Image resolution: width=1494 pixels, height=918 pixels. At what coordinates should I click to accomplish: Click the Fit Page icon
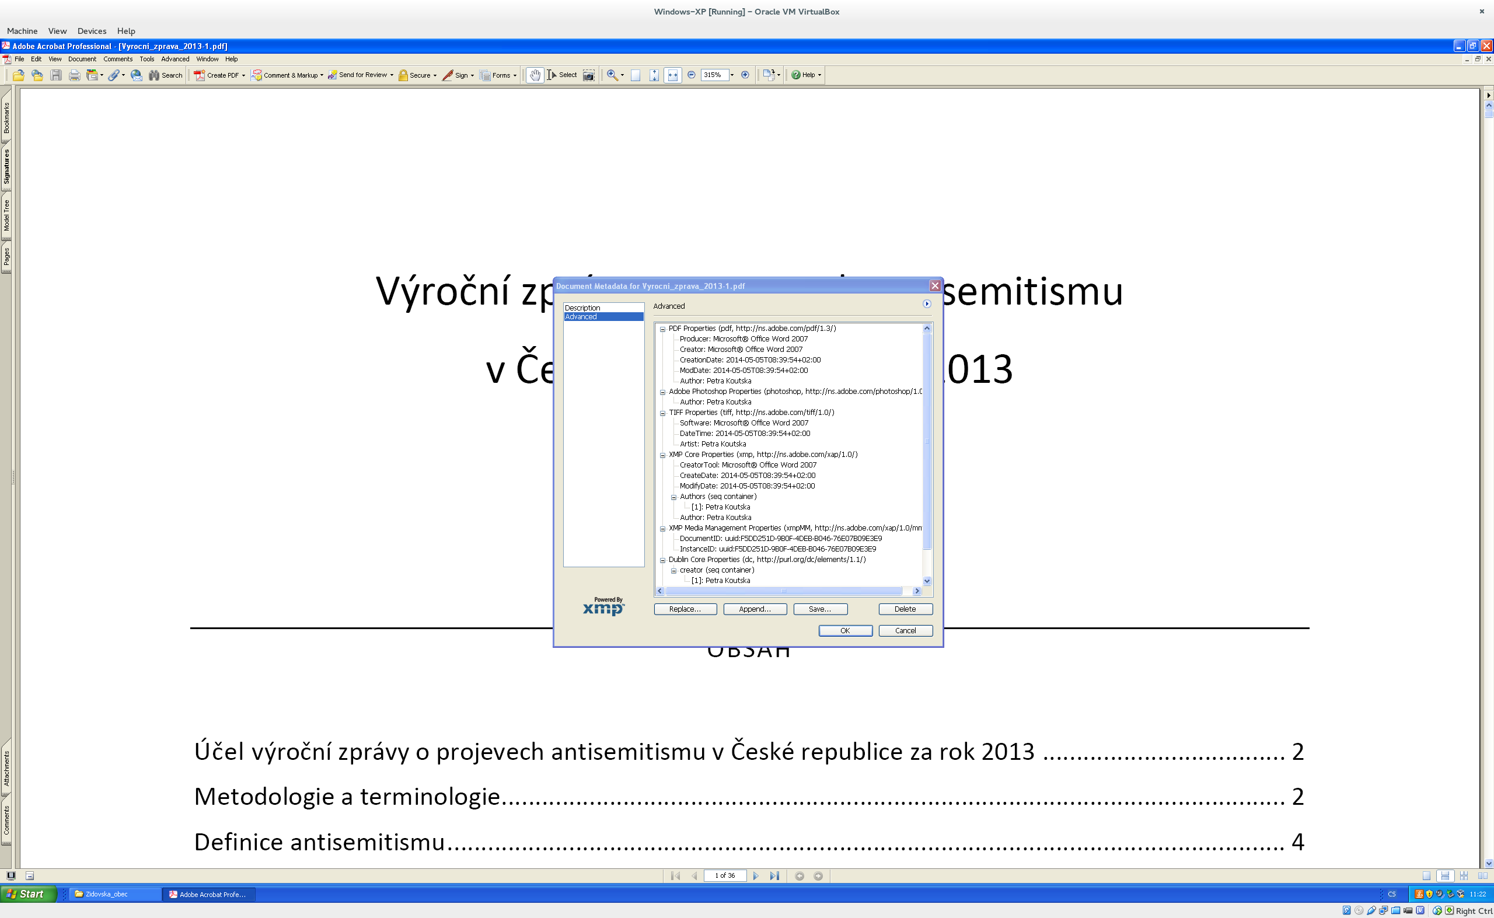[654, 75]
